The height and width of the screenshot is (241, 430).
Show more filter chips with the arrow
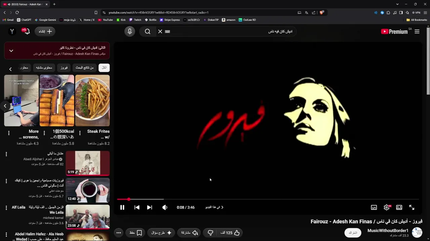click(10, 69)
